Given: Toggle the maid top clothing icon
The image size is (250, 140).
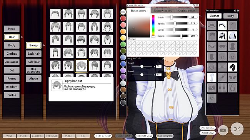Looking at the screenshot, I should 222,36.
